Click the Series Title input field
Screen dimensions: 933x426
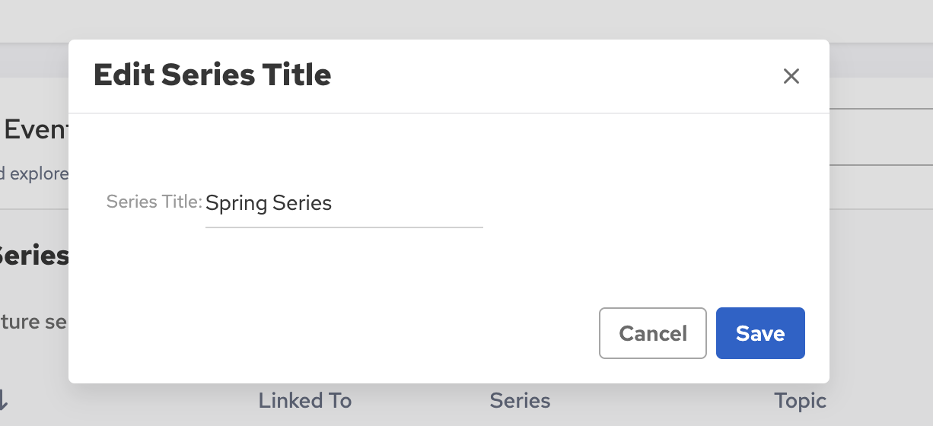pos(344,204)
